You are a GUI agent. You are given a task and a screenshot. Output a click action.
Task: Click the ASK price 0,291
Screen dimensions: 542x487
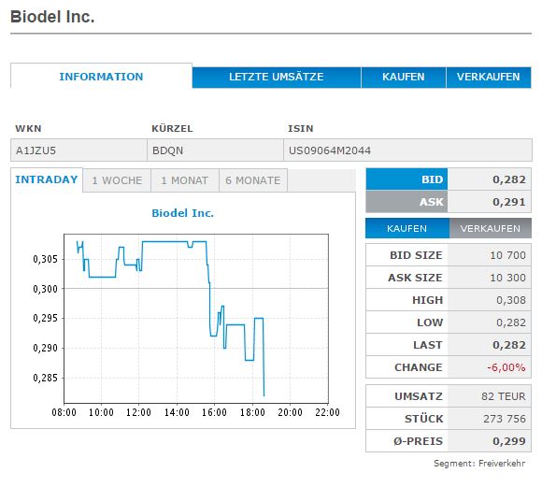pyautogui.click(x=509, y=202)
